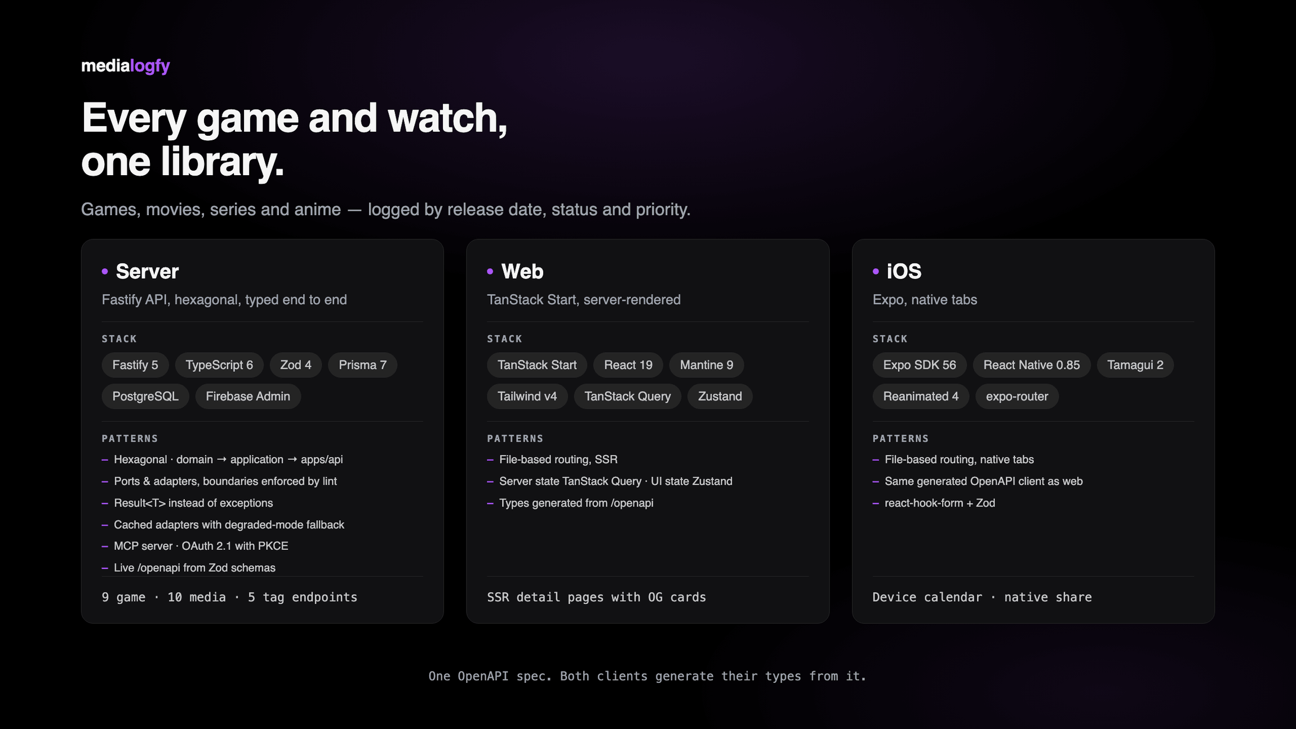This screenshot has width=1296, height=729.
Task: Select "MCP server · OAuth 2.1 with PKCE"
Action: (x=201, y=546)
